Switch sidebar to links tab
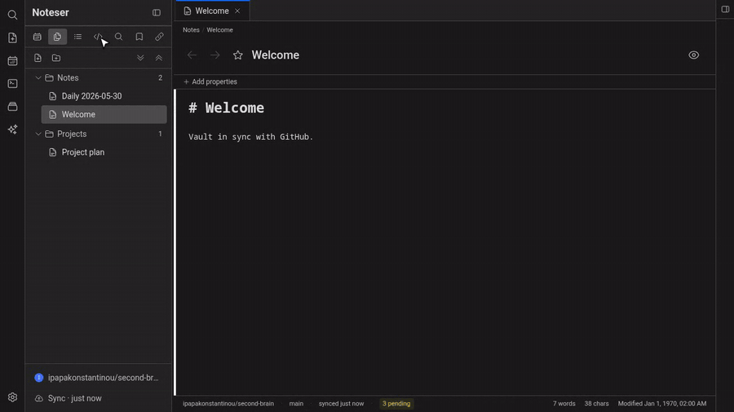734x412 pixels. tap(159, 37)
